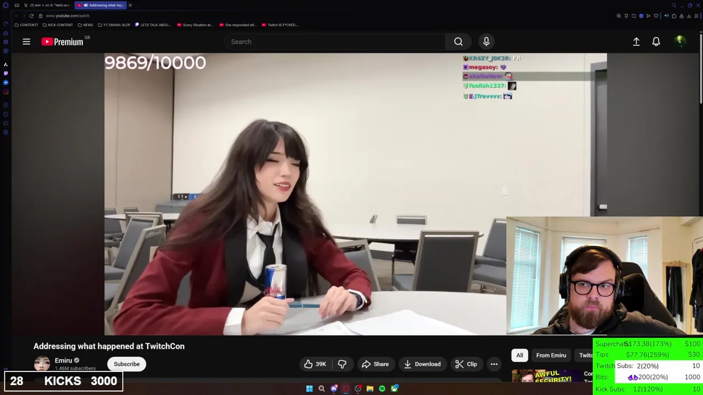Reload the page
This screenshot has height=395, width=703.
click(x=31, y=16)
